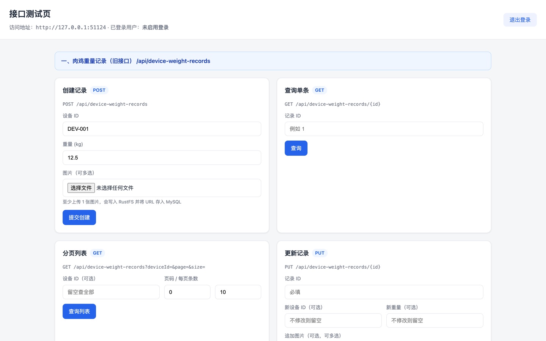Image resolution: width=546 pixels, height=341 pixels.
Task: Click the 图片（可多选） field label
Action: (78, 173)
